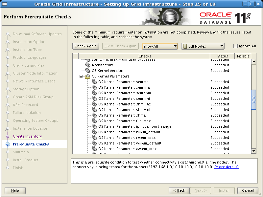This screenshot has width=263, height=197.
Task: Click Succeeded status for semmsl parameter
Action: coord(220,82)
